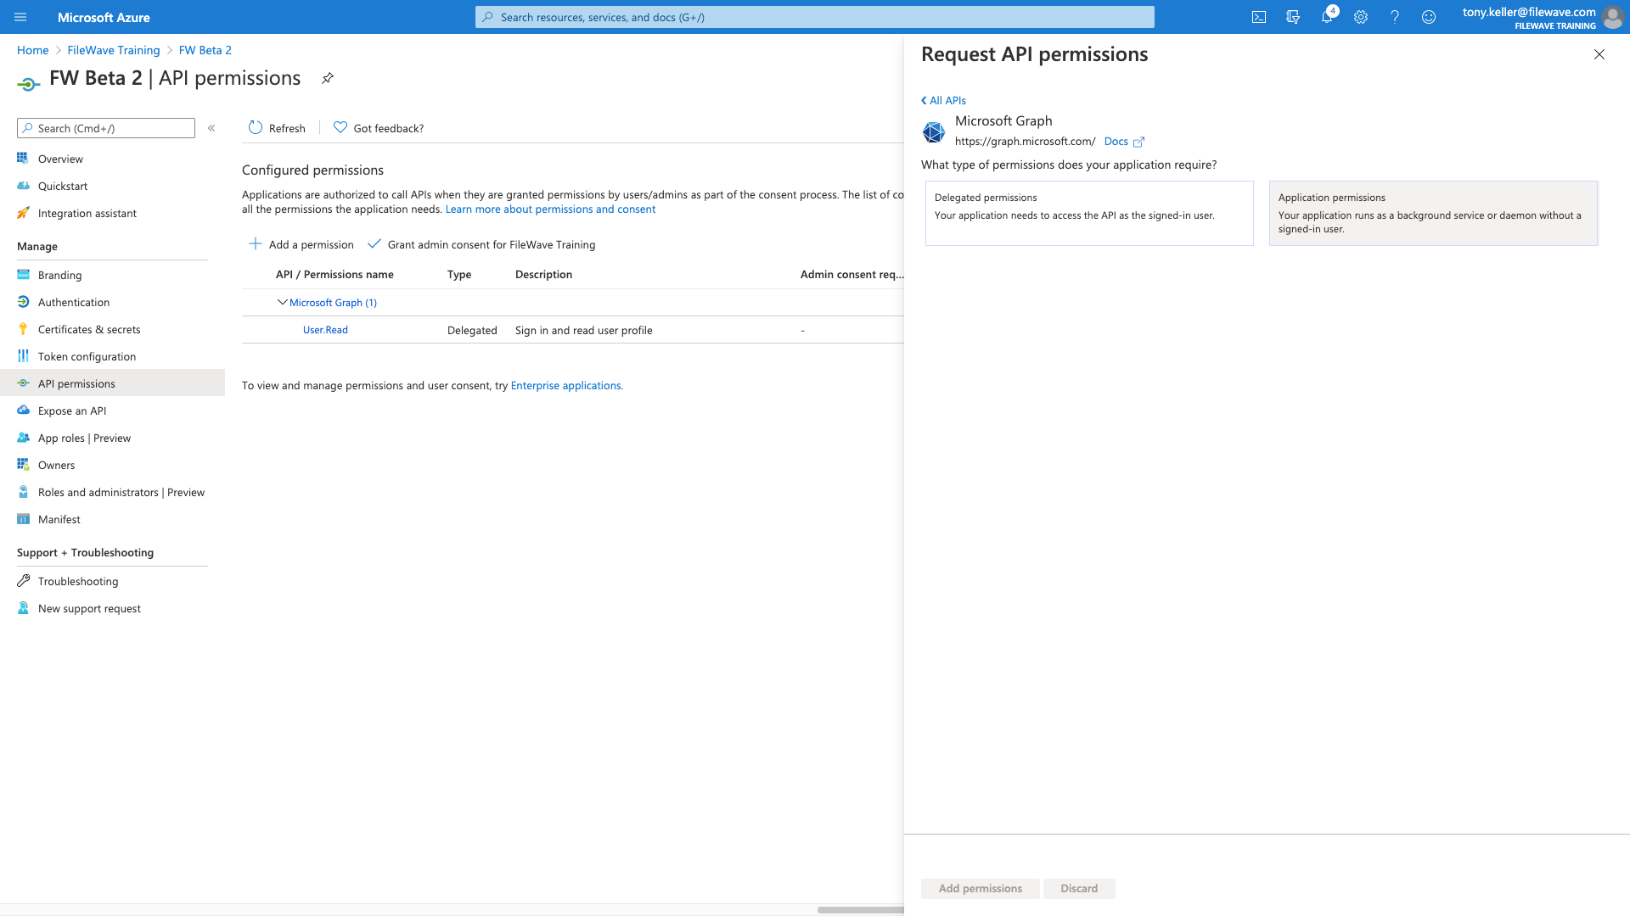Click the Delegated cell in User.Read row
This screenshot has height=916, width=1630.
pos(472,330)
